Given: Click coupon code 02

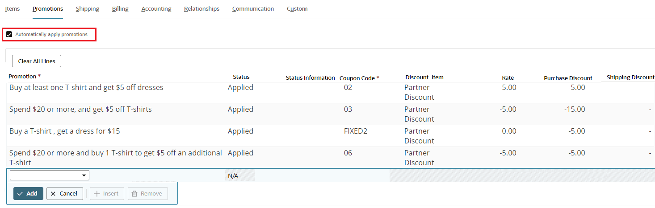Looking at the screenshot, I should pyautogui.click(x=348, y=87).
